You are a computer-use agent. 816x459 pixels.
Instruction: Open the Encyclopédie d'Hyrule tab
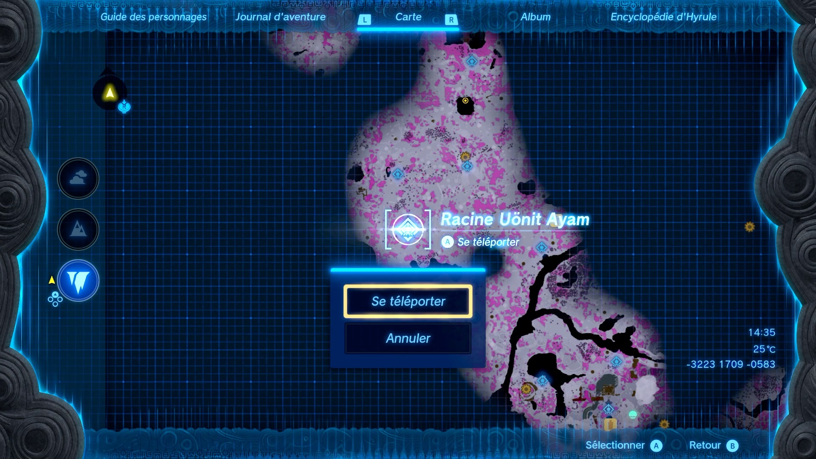663,17
